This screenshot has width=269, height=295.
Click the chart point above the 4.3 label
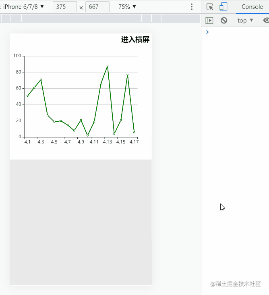[41, 80]
